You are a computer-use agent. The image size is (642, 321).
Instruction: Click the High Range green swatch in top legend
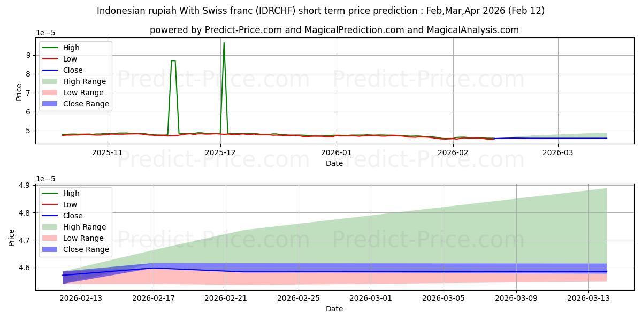[51, 82]
